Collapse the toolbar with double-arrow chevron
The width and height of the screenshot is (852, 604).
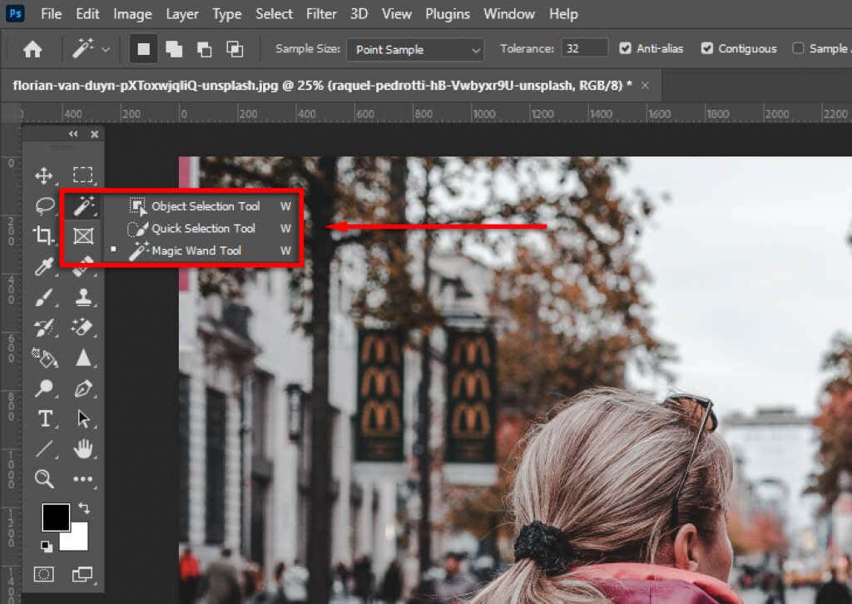73,133
